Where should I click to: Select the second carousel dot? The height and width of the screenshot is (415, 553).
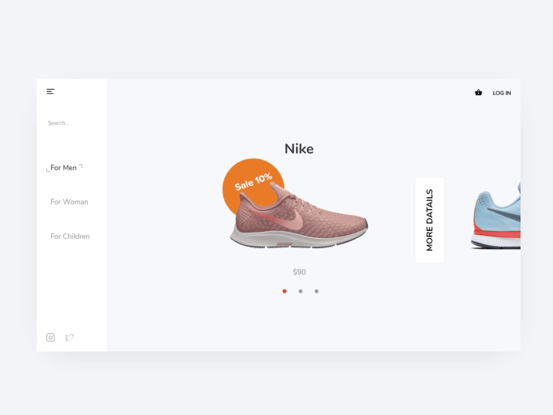(301, 291)
